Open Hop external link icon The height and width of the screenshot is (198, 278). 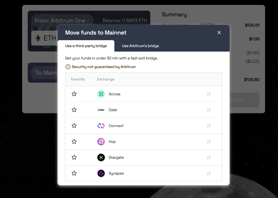point(209,141)
